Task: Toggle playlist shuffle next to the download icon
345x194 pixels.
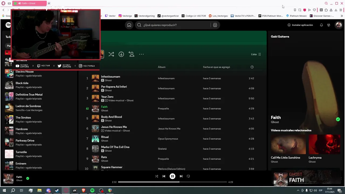Action: pyautogui.click(x=111, y=54)
